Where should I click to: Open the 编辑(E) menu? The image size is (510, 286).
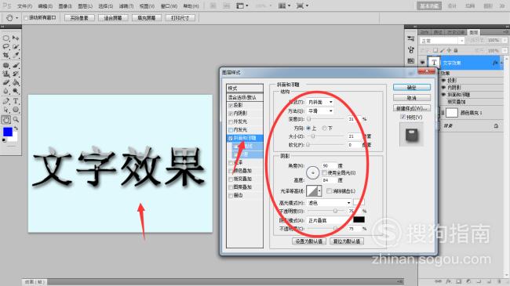coord(46,6)
